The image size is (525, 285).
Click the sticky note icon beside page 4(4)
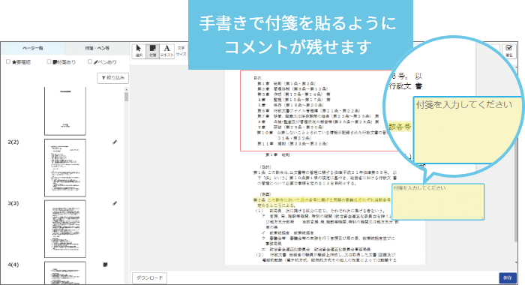[106, 265]
